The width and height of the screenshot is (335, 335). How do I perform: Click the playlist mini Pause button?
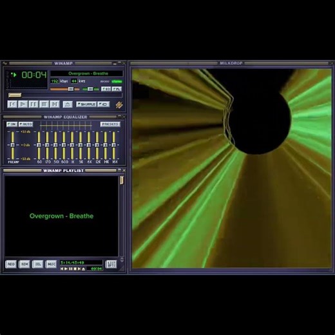71,269
